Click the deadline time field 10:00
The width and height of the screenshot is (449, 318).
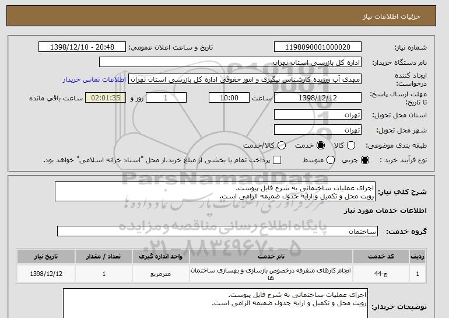pos(229,97)
